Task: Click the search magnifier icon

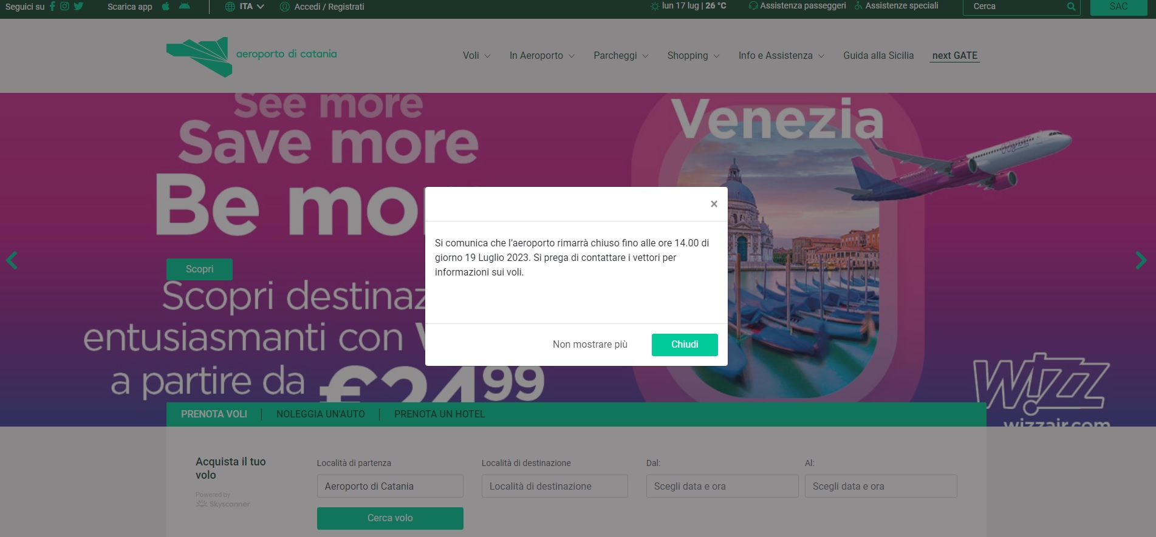Action: tap(1071, 7)
